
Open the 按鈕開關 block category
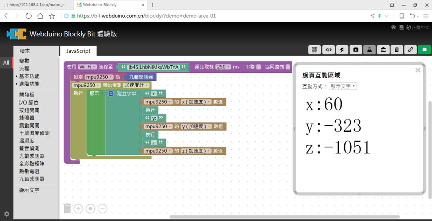29,110
